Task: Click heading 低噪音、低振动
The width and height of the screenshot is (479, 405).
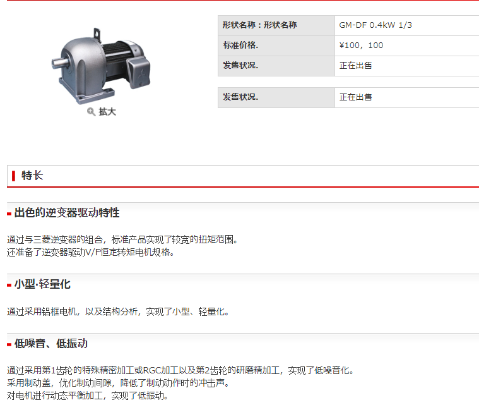Action: point(51,344)
